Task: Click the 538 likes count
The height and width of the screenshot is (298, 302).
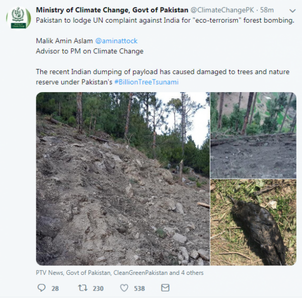Action: point(139,288)
